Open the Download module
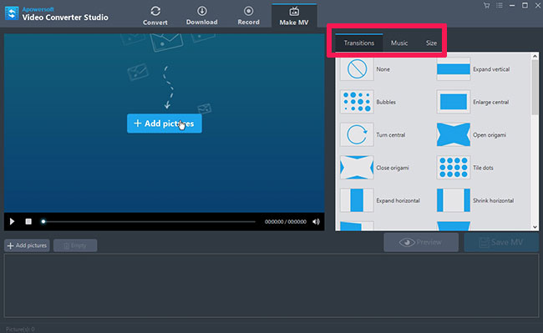Image resolution: width=543 pixels, height=333 pixels. 202,16
